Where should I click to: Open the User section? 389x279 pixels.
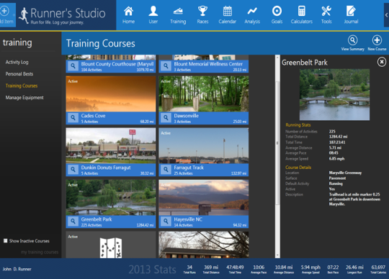pos(153,15)
